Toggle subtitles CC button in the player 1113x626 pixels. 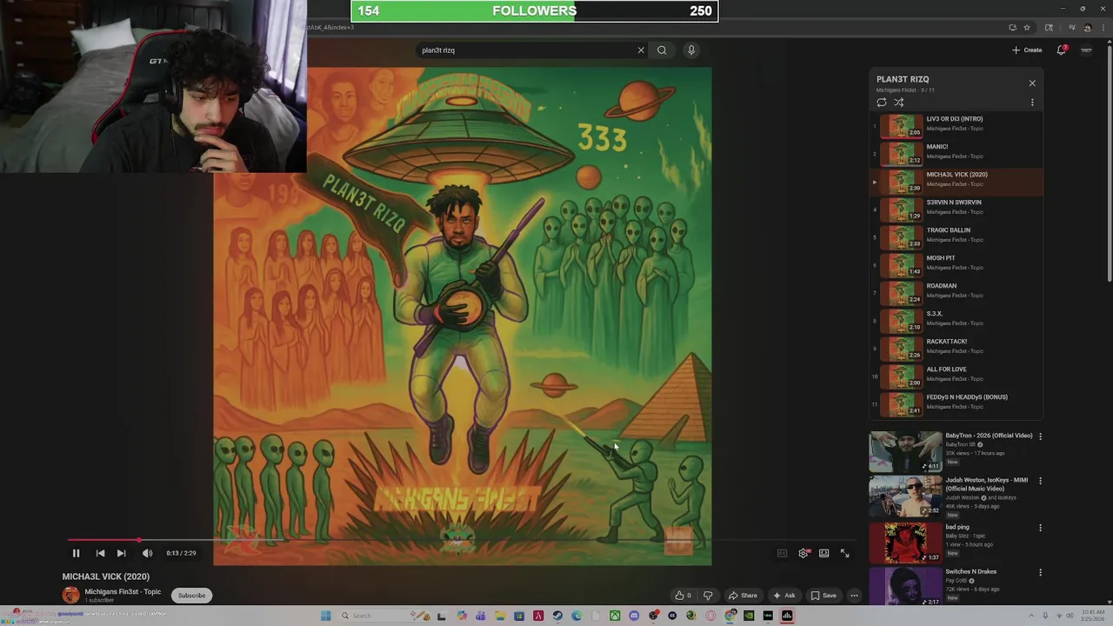(x=782, y=553)
